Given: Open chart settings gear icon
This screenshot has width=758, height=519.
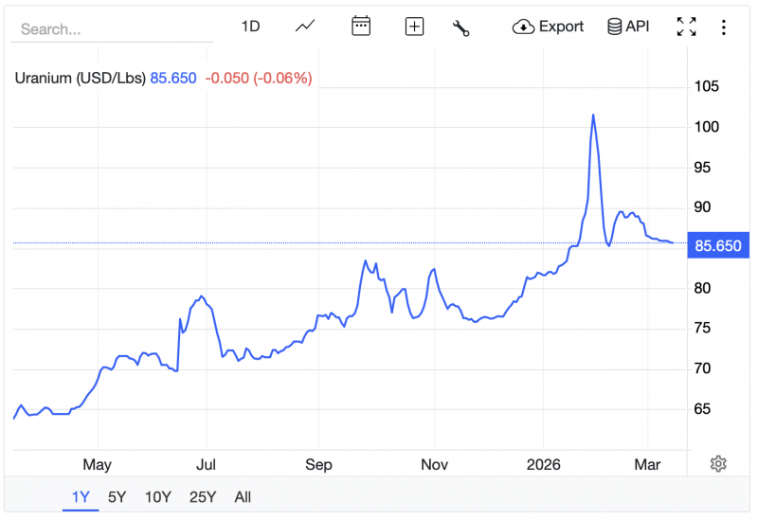Looking at the screenshot, I should pyautogui.click(x=718, y=463).
